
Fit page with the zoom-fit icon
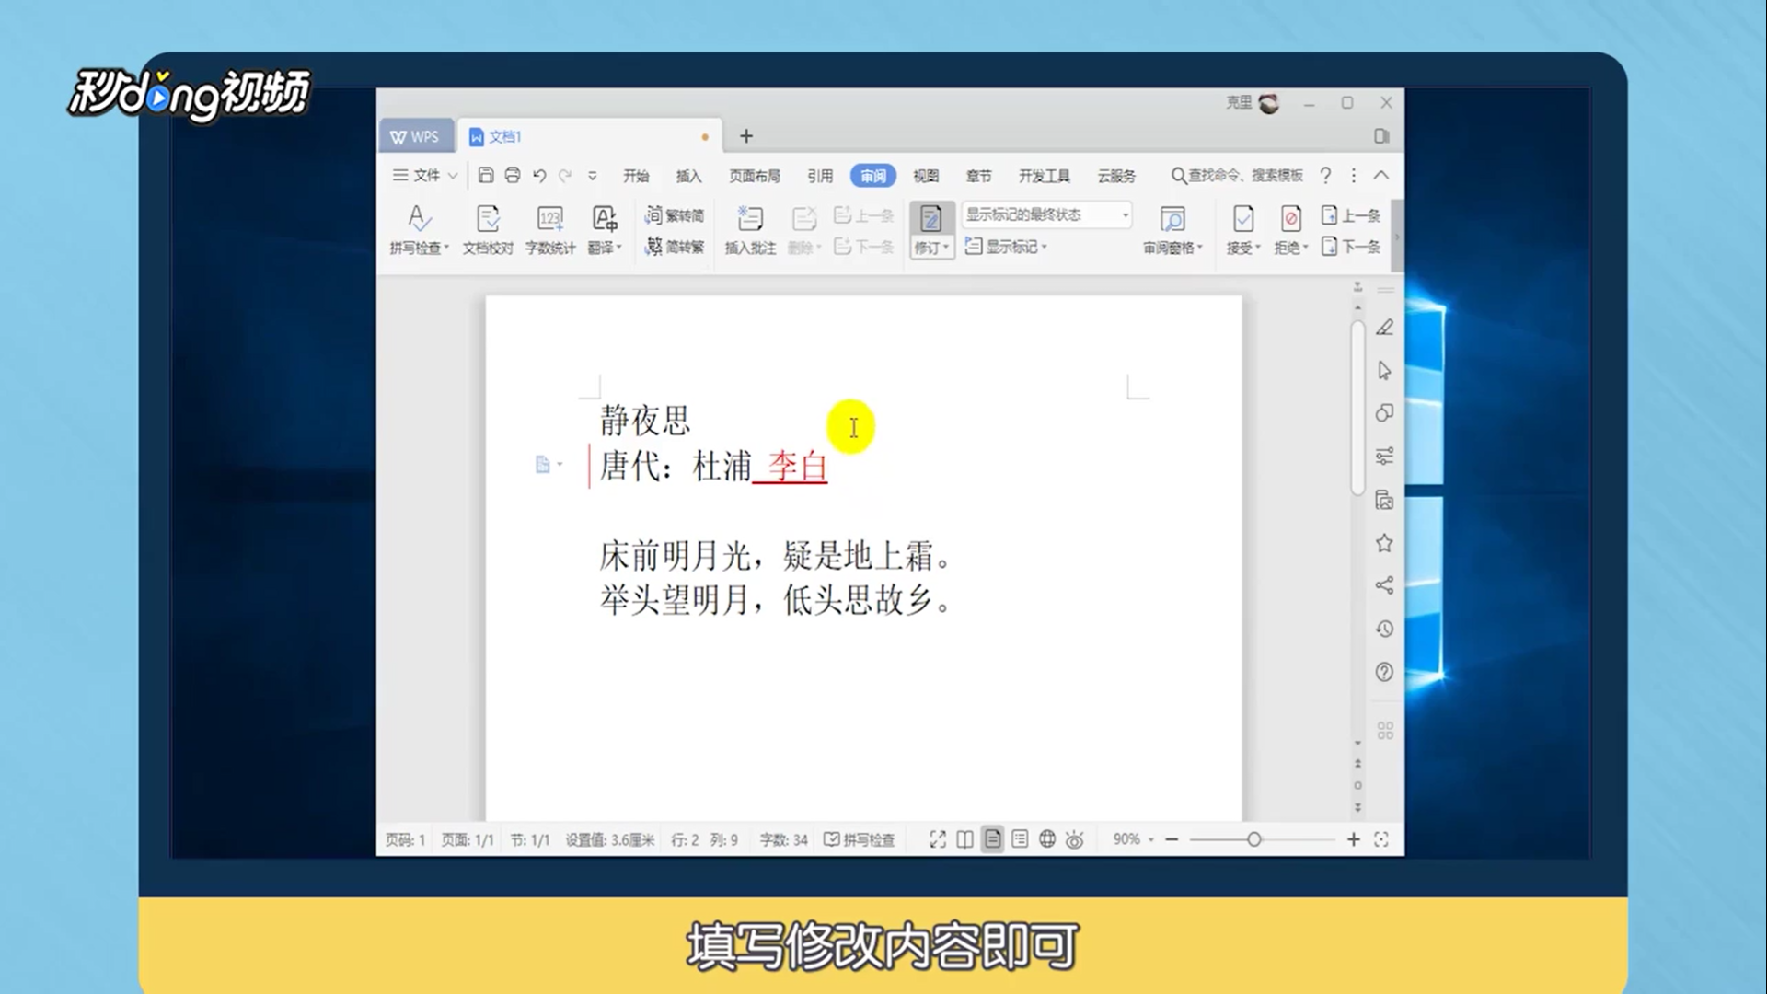[x=1381, y=839]
